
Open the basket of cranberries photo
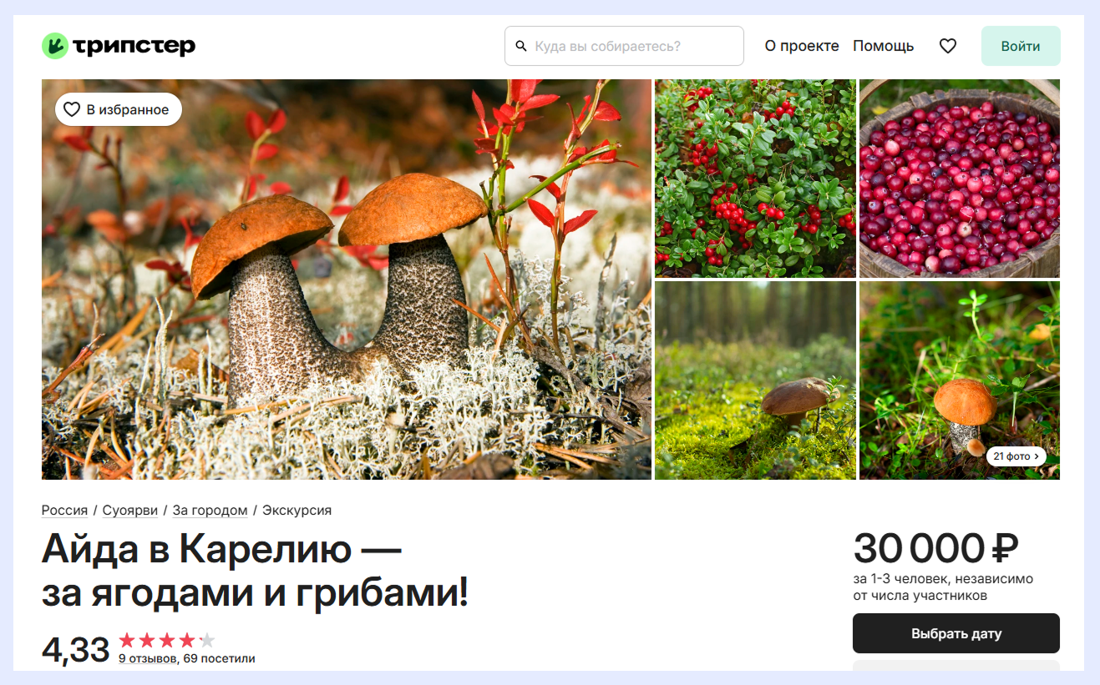pos(960,179)
